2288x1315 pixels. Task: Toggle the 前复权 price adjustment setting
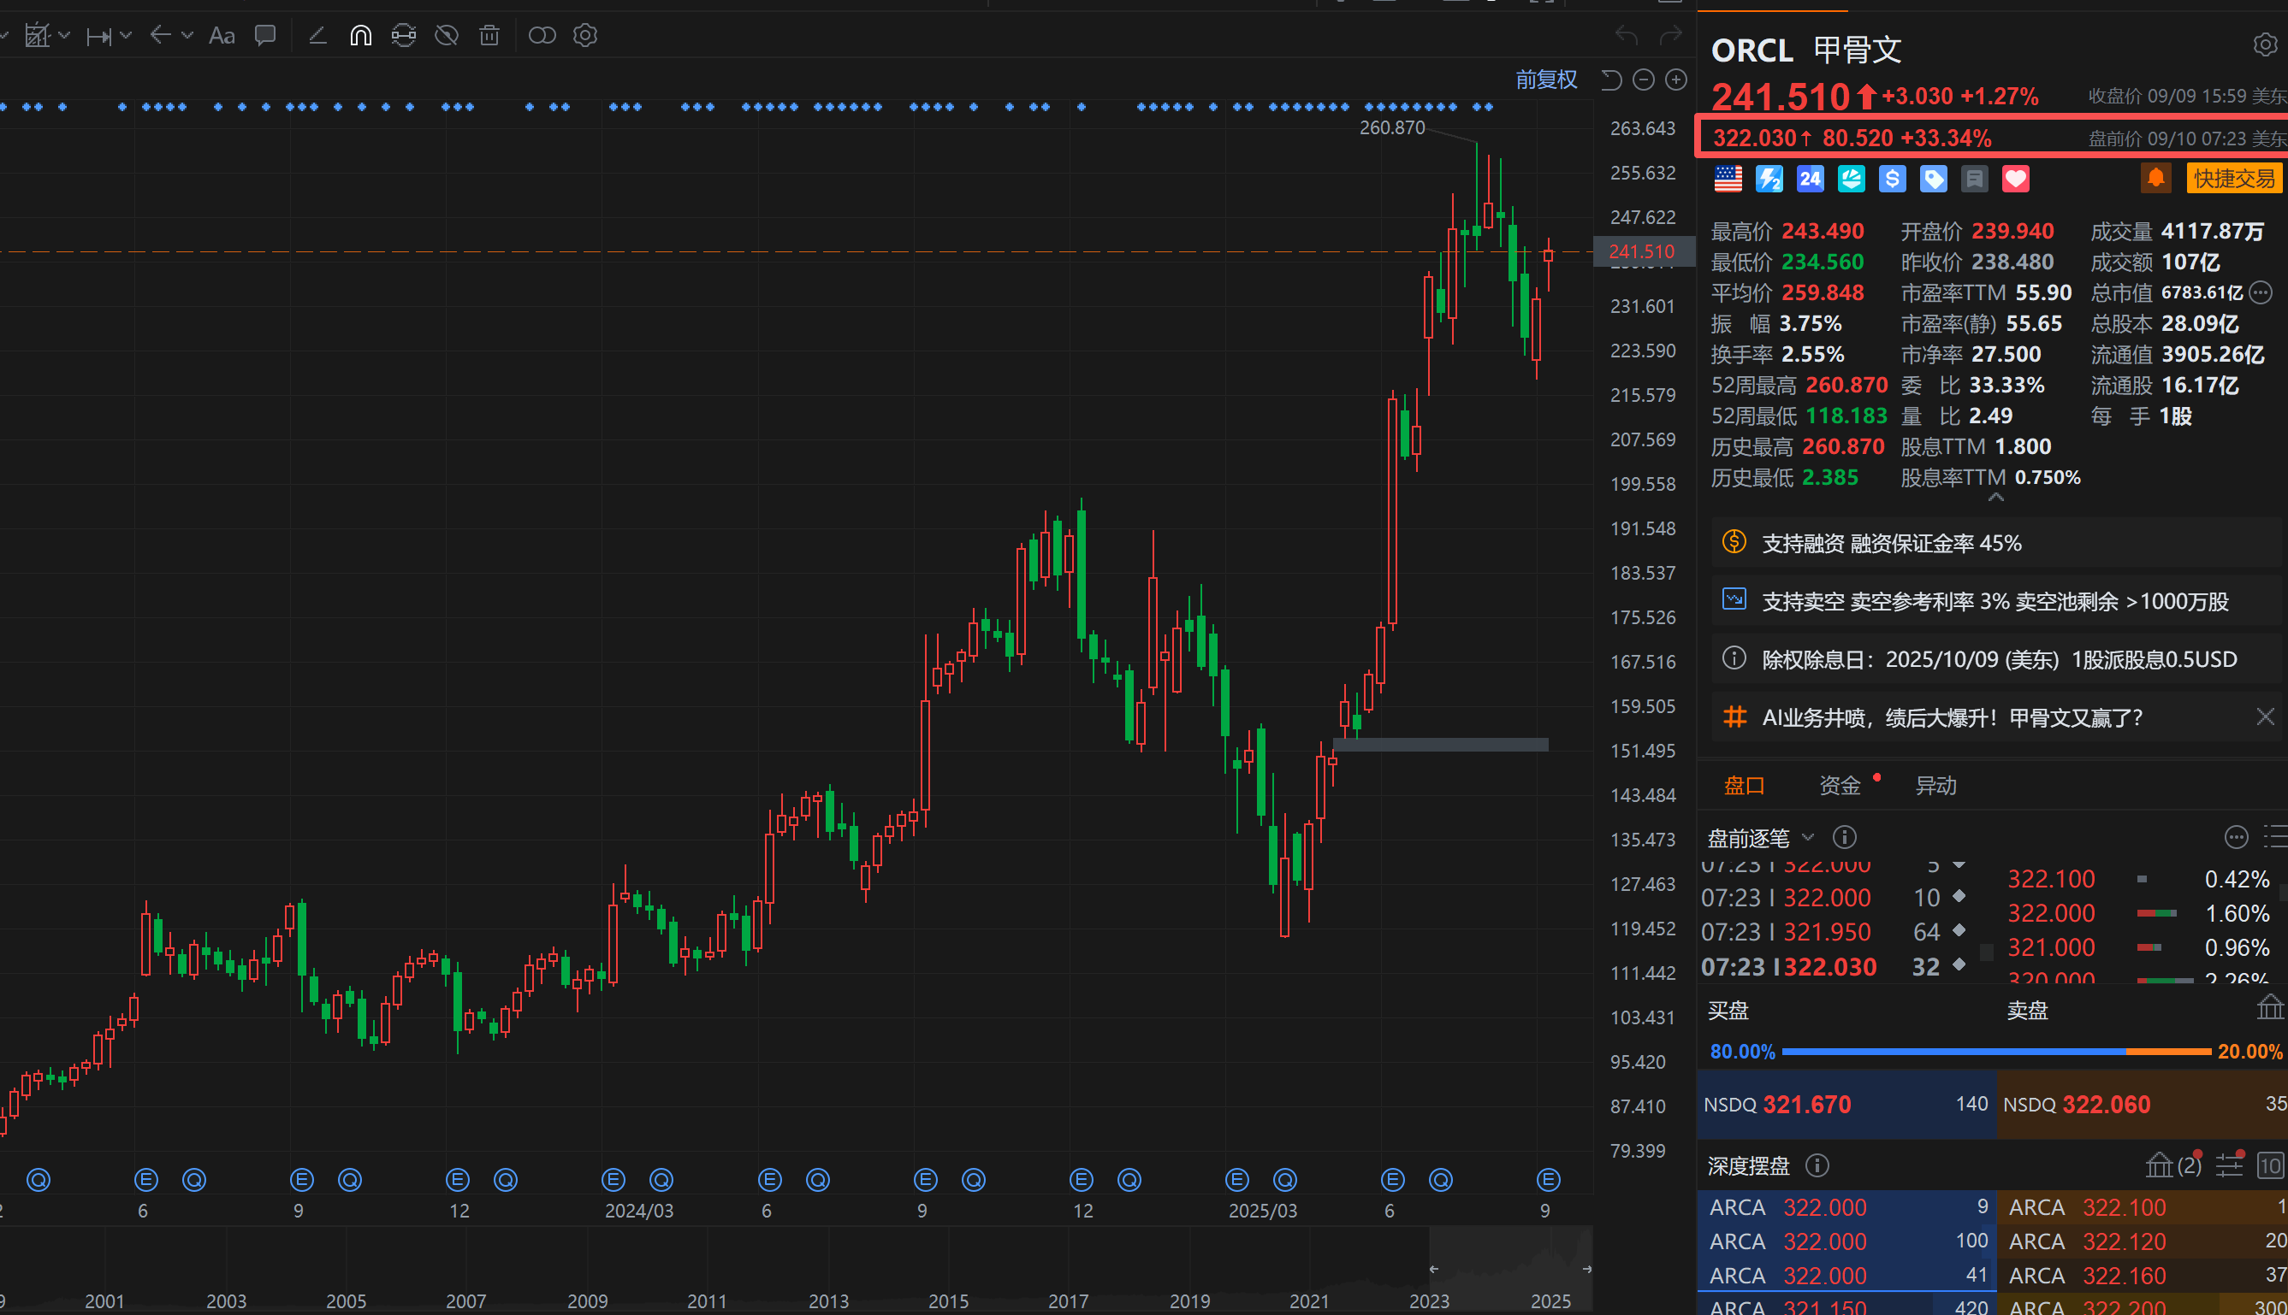point(1546,80)
